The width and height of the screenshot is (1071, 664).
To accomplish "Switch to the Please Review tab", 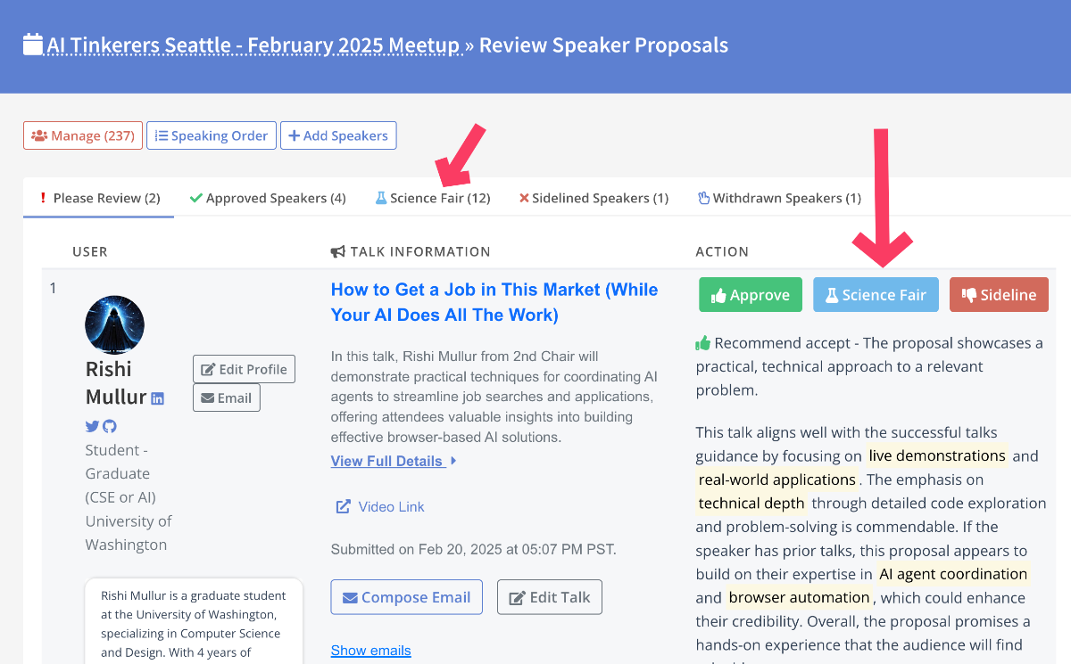I will coord(99,198).
